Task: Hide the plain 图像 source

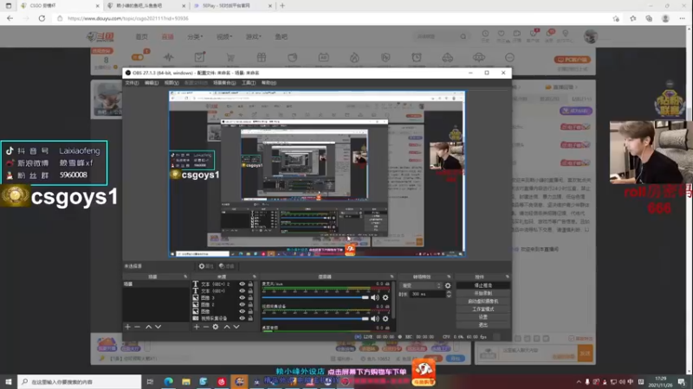Action: pos(243,311)
